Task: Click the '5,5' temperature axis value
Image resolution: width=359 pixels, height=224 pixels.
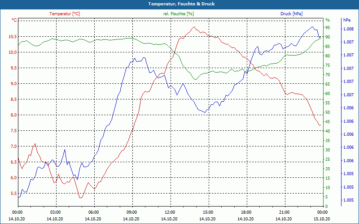Action: (14, 194)
